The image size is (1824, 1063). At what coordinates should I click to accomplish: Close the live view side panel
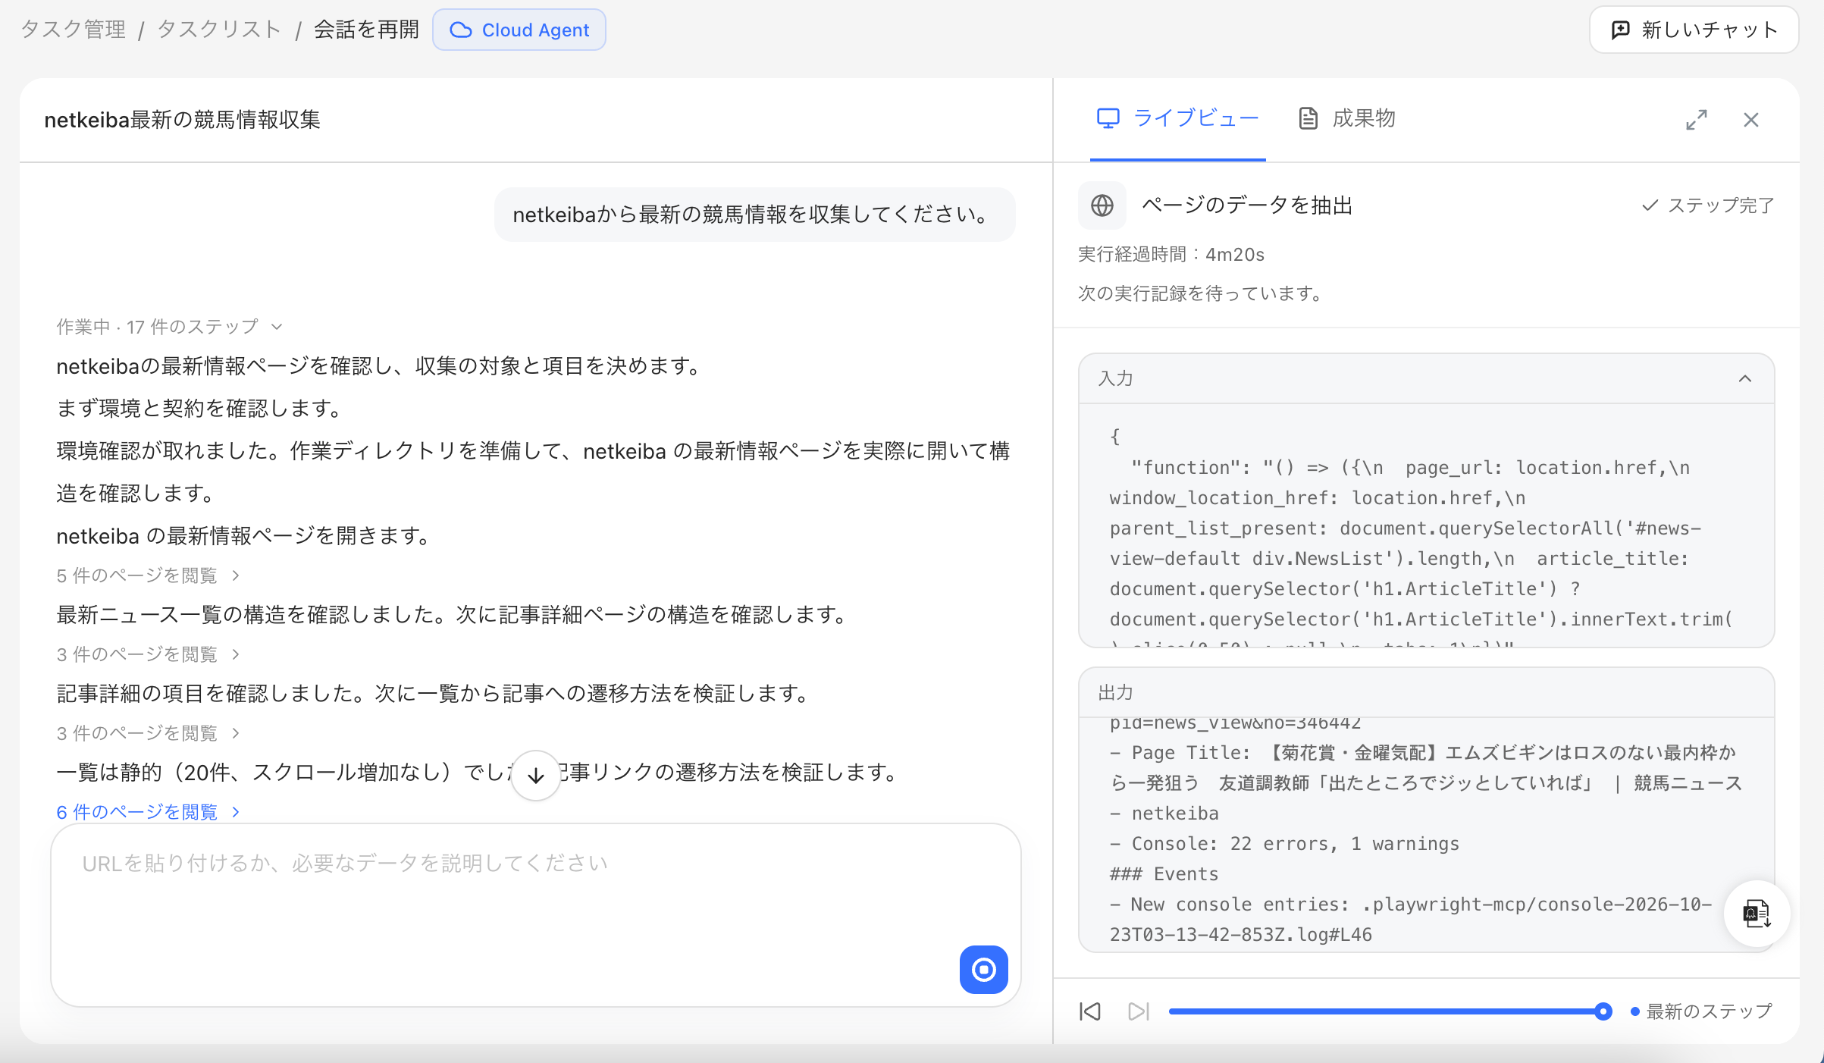(1751, 120)
